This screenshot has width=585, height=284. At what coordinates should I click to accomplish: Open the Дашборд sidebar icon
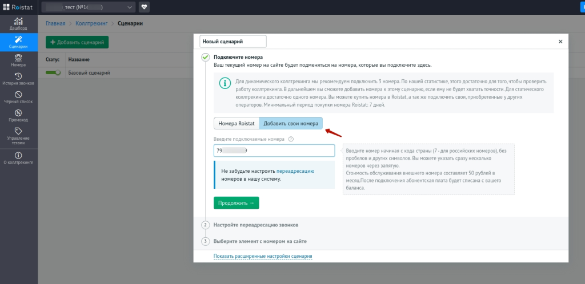[x=19, y=23]
